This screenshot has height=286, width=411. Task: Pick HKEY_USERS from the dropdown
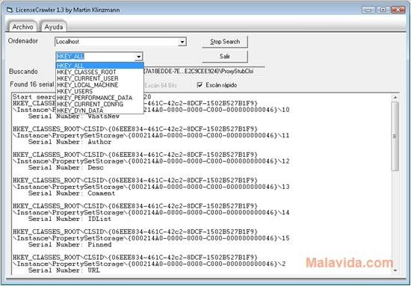click(100, 91)
